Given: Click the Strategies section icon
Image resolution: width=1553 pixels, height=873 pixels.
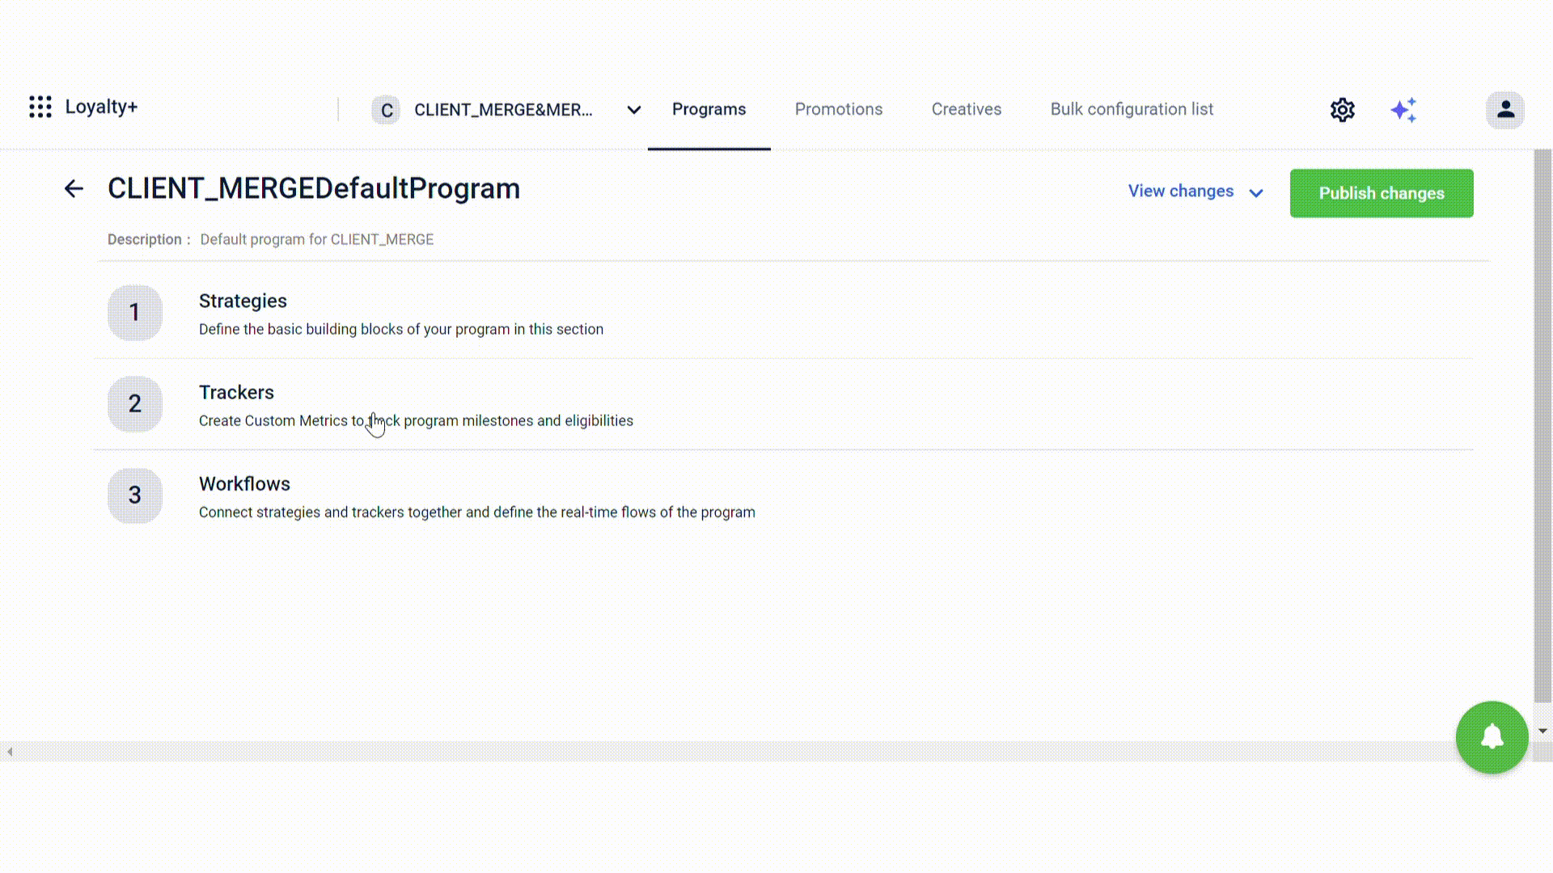Looking at the screenshot, I should click(x=134, y=311).
